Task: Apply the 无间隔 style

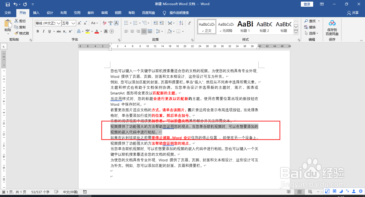Action: [226, 26]
